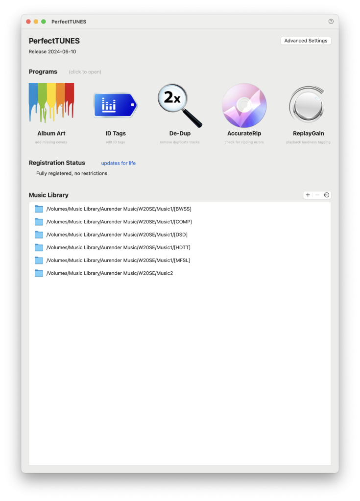Click the minus remove folder button

pos(317,195)
